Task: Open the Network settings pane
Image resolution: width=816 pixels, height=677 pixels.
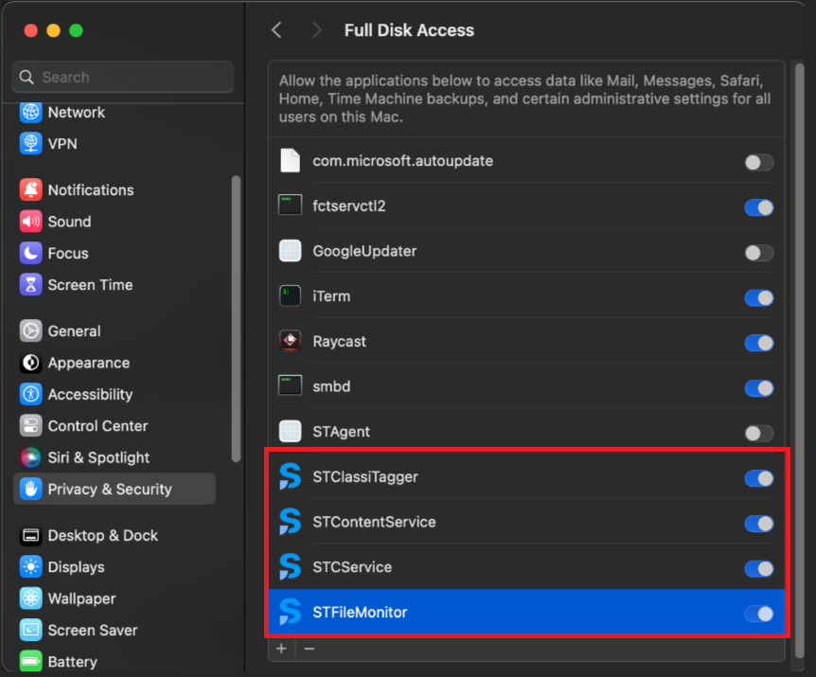Action: tap(115, 112)
